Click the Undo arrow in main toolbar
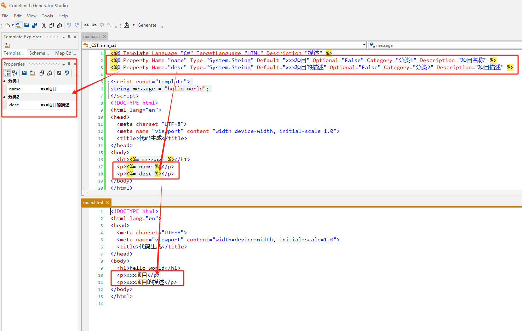Image resolution: width=522 pixels, height=331 pixels. pyautogui.click(x=69, y=25)
